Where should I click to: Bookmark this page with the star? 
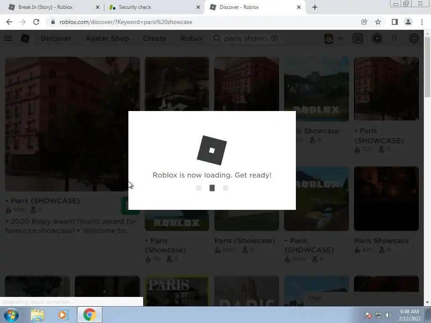(x=378, y=22)
